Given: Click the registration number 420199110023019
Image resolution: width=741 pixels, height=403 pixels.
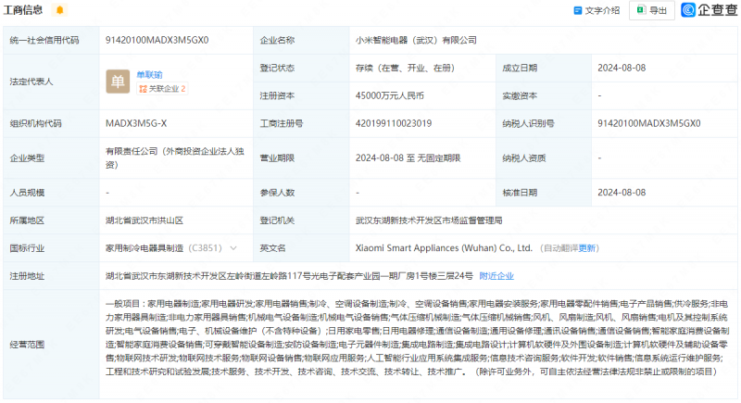Looking at the screenshot, I should tap(398, 122).
